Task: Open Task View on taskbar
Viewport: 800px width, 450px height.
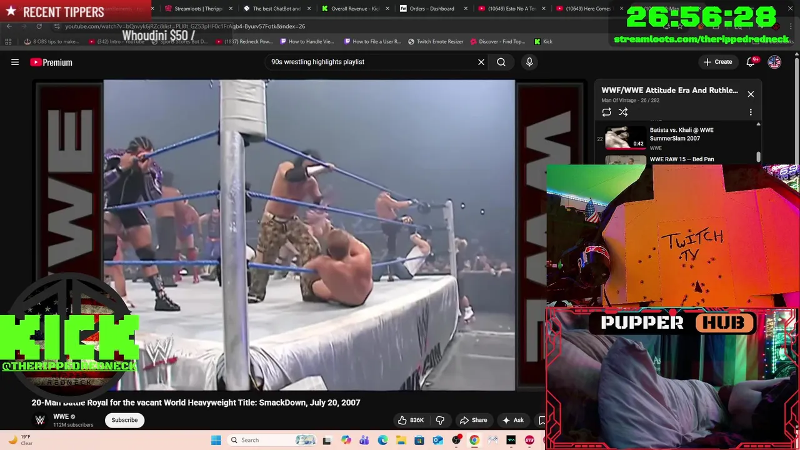Action: [326, 440]
